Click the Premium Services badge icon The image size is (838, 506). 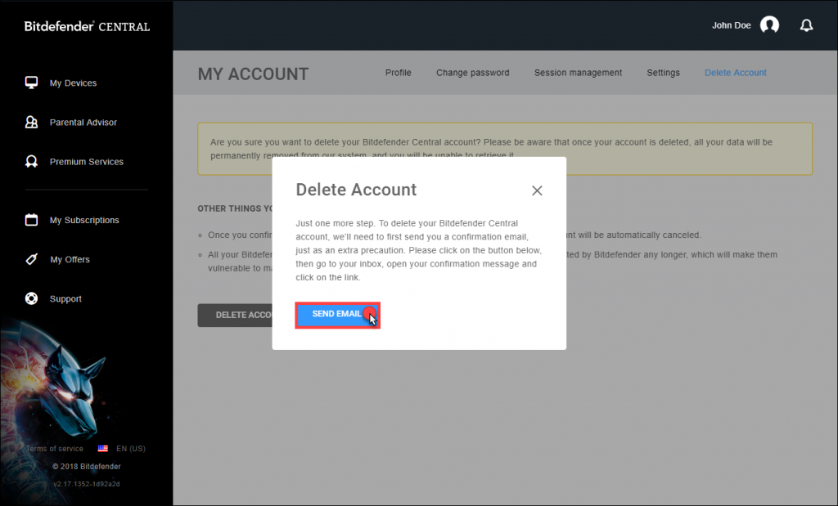click(x=32, y=161)
